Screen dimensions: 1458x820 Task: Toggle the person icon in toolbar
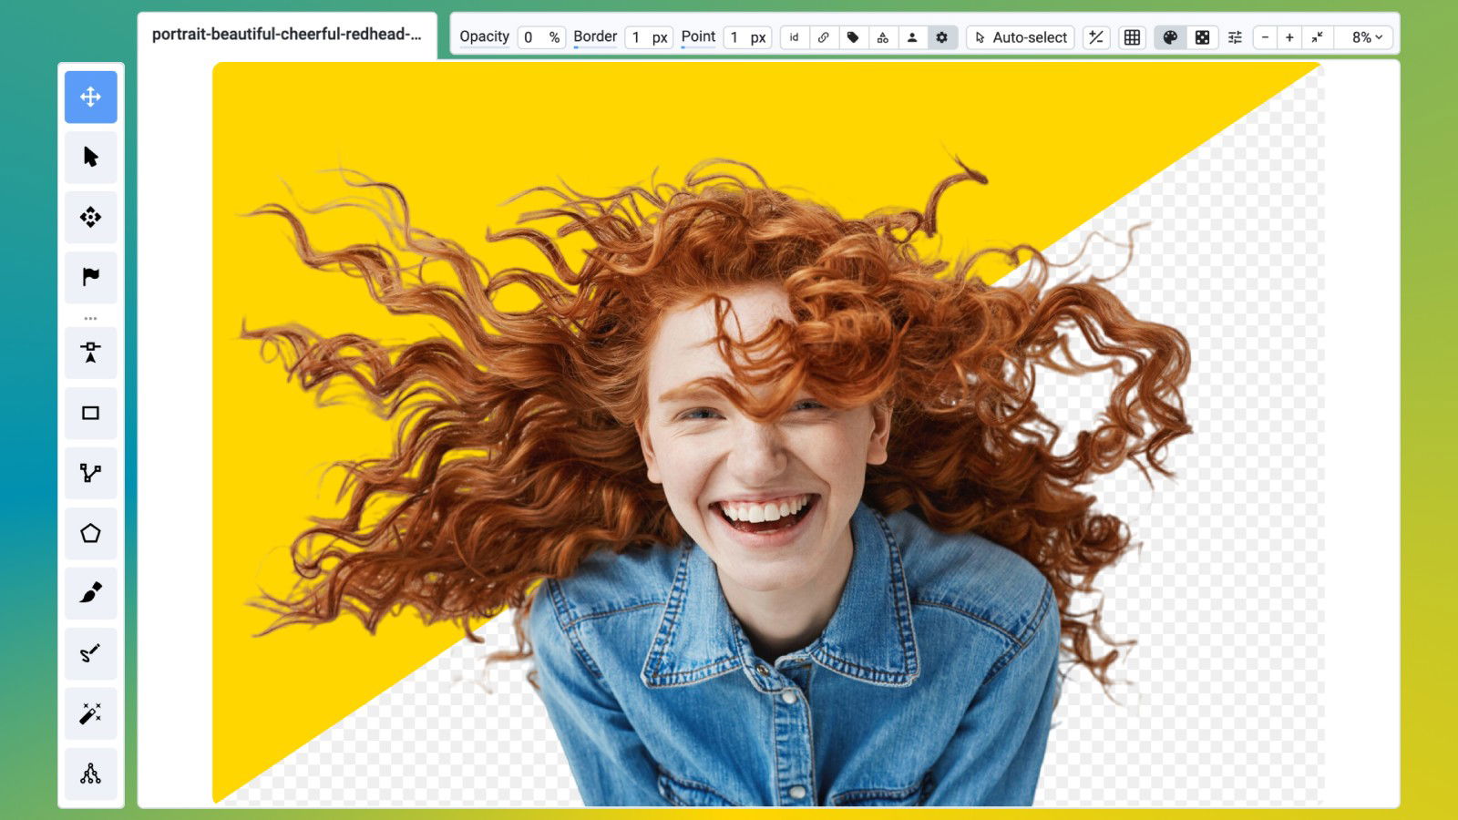pos(912,37)
